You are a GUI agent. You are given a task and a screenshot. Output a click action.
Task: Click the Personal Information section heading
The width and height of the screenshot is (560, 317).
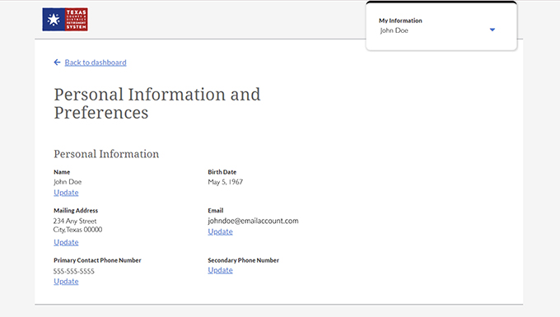click(106, 154)
